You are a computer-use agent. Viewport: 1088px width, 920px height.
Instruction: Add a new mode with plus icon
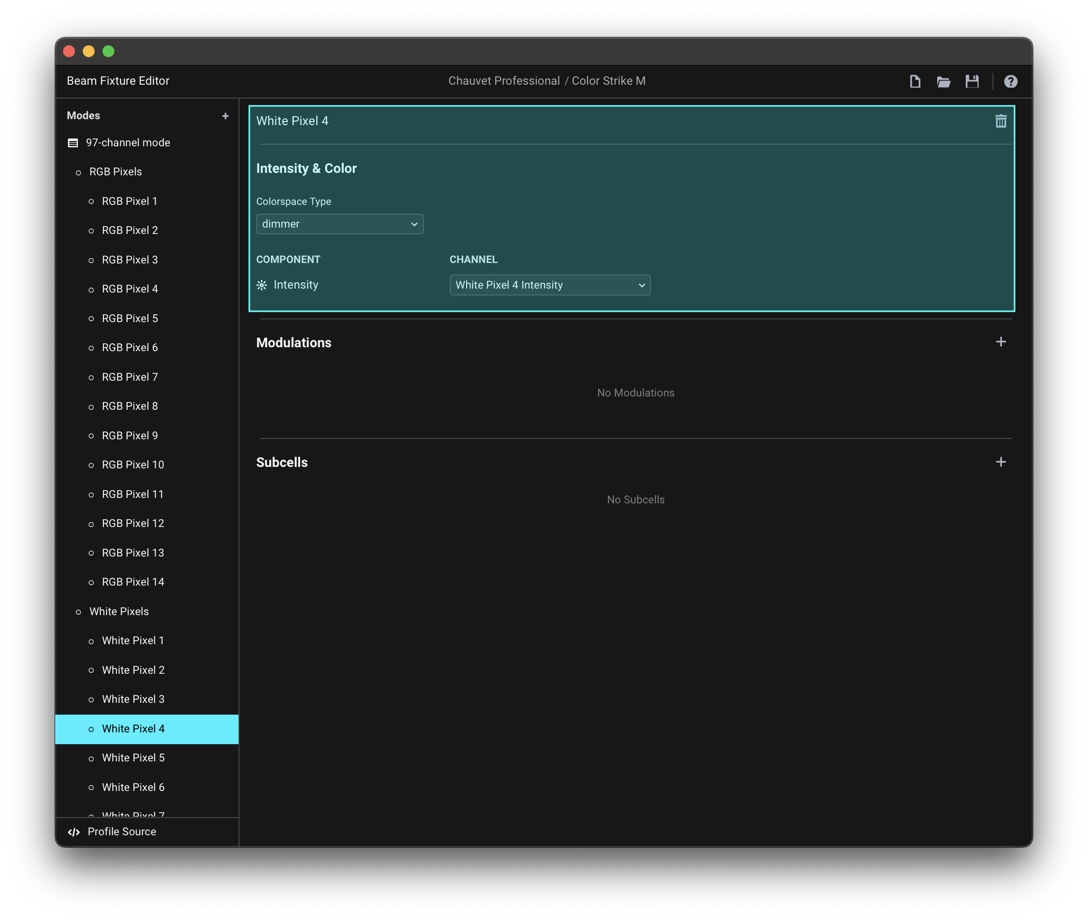click(225, 116)
